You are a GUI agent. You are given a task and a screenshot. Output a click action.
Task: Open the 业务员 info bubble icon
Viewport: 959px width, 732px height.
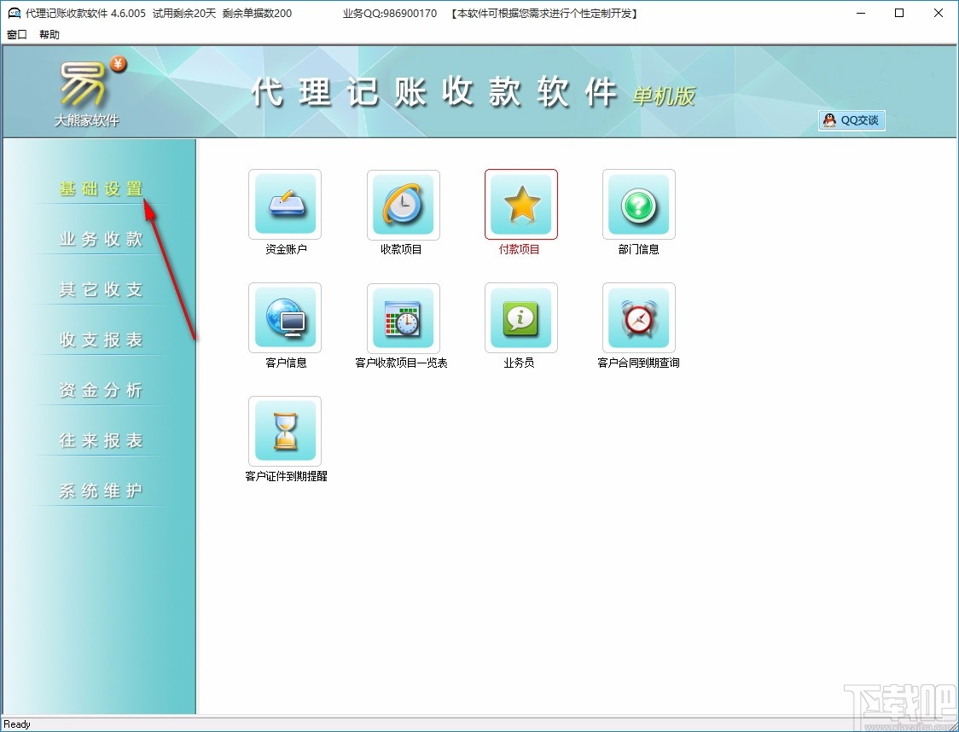[521, 317]
